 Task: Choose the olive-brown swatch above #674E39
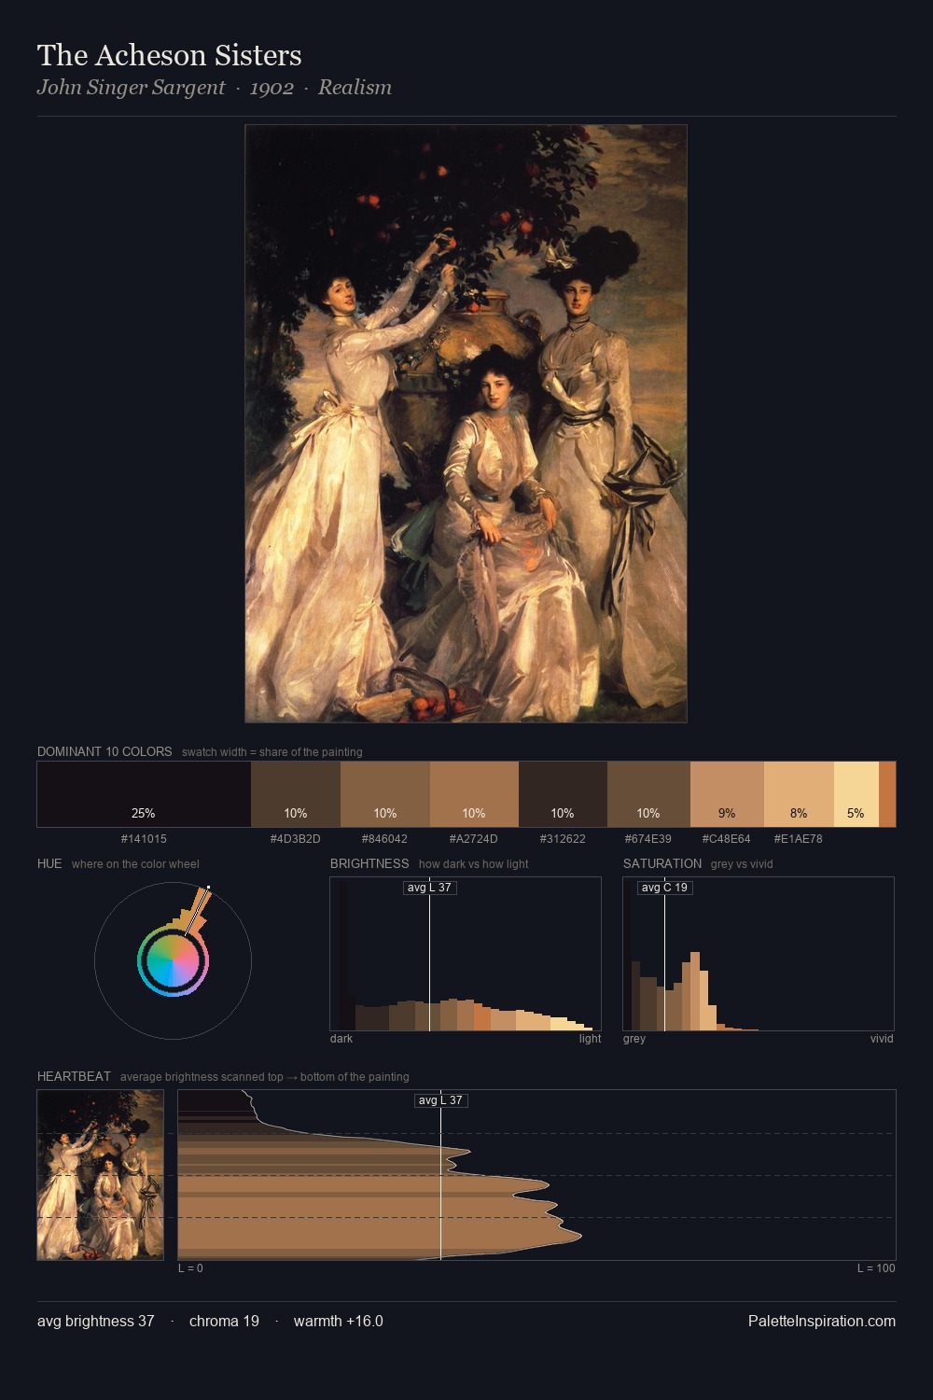pos(648,794)
